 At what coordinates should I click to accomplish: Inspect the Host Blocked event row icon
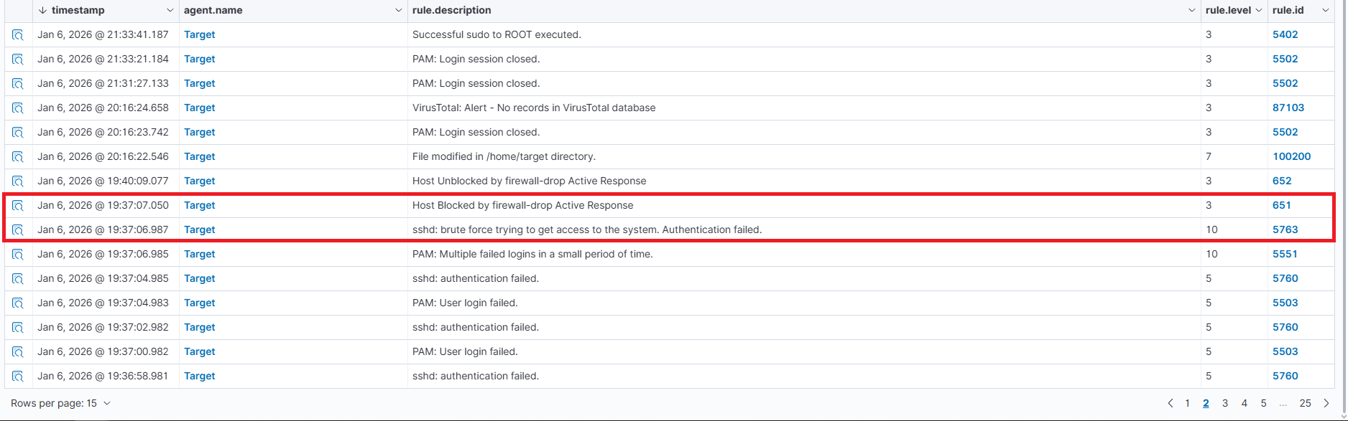coord(18,205)
